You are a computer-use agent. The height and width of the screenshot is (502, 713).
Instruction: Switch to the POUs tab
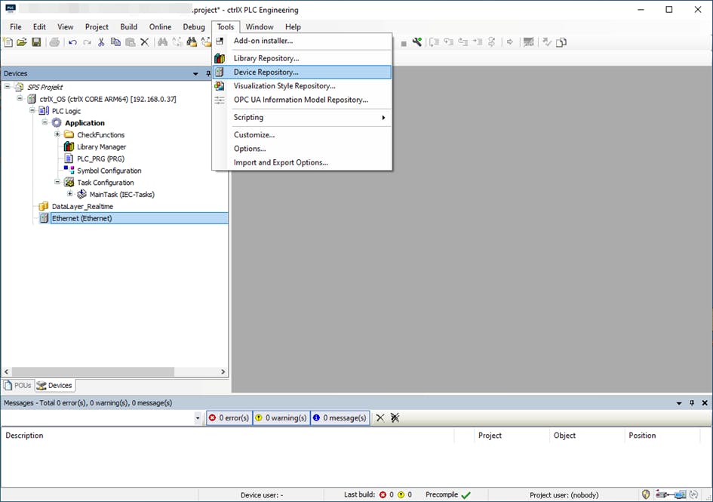tap(18, 385)
